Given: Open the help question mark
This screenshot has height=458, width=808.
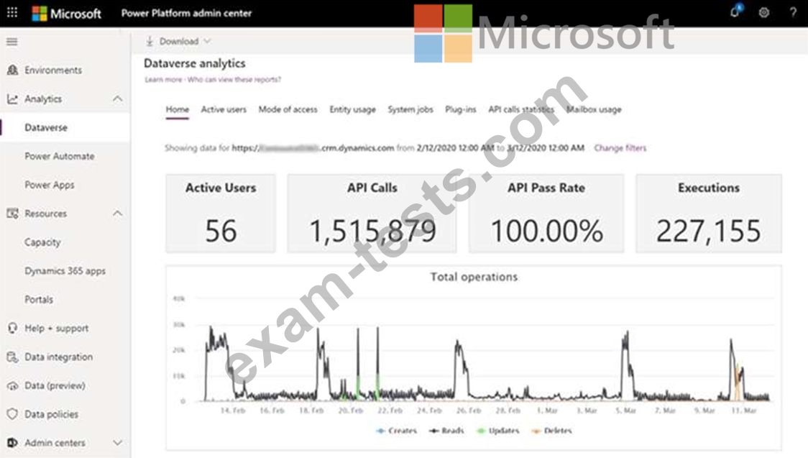Looking at the screenshot, I should [792, 12].
